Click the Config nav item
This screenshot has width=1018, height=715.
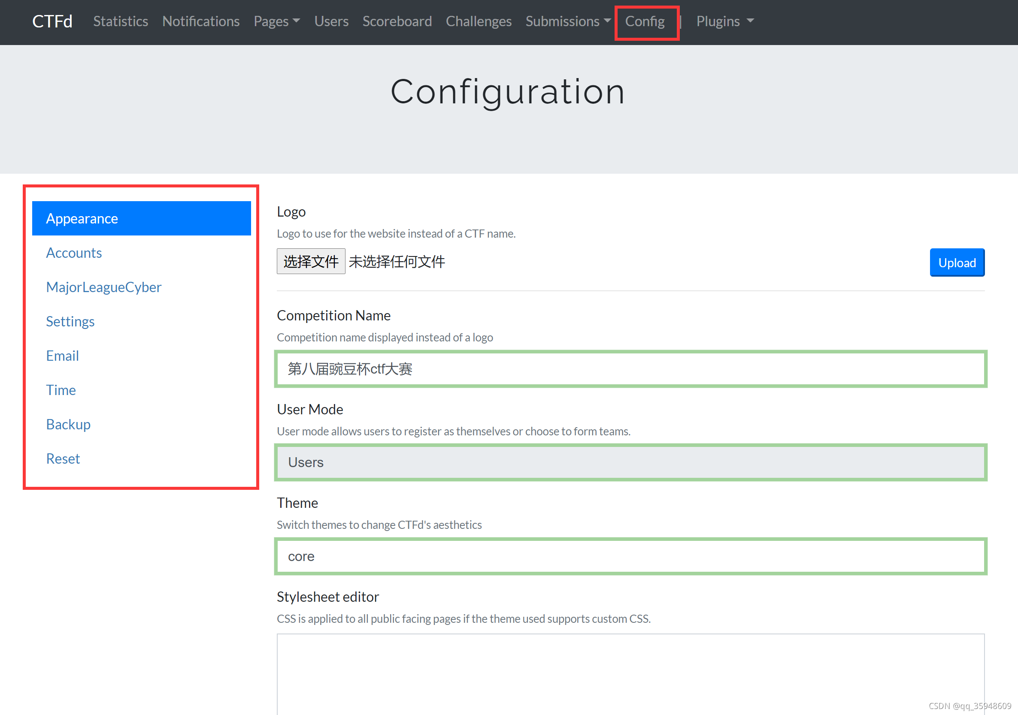coord(644,21)
